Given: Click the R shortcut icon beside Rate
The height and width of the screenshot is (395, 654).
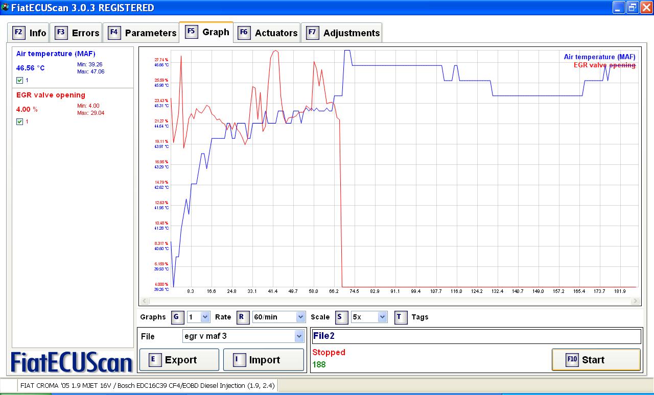Looking at the screenshot, I should point(242,317).
